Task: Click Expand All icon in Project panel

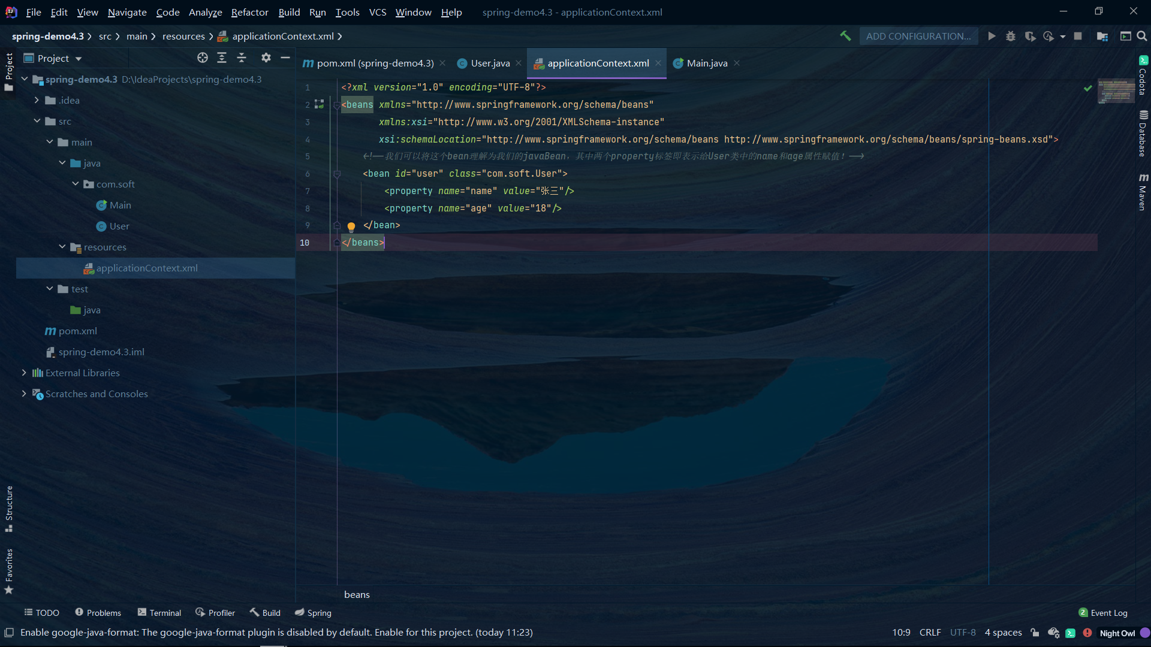Action: coord(222,58)
